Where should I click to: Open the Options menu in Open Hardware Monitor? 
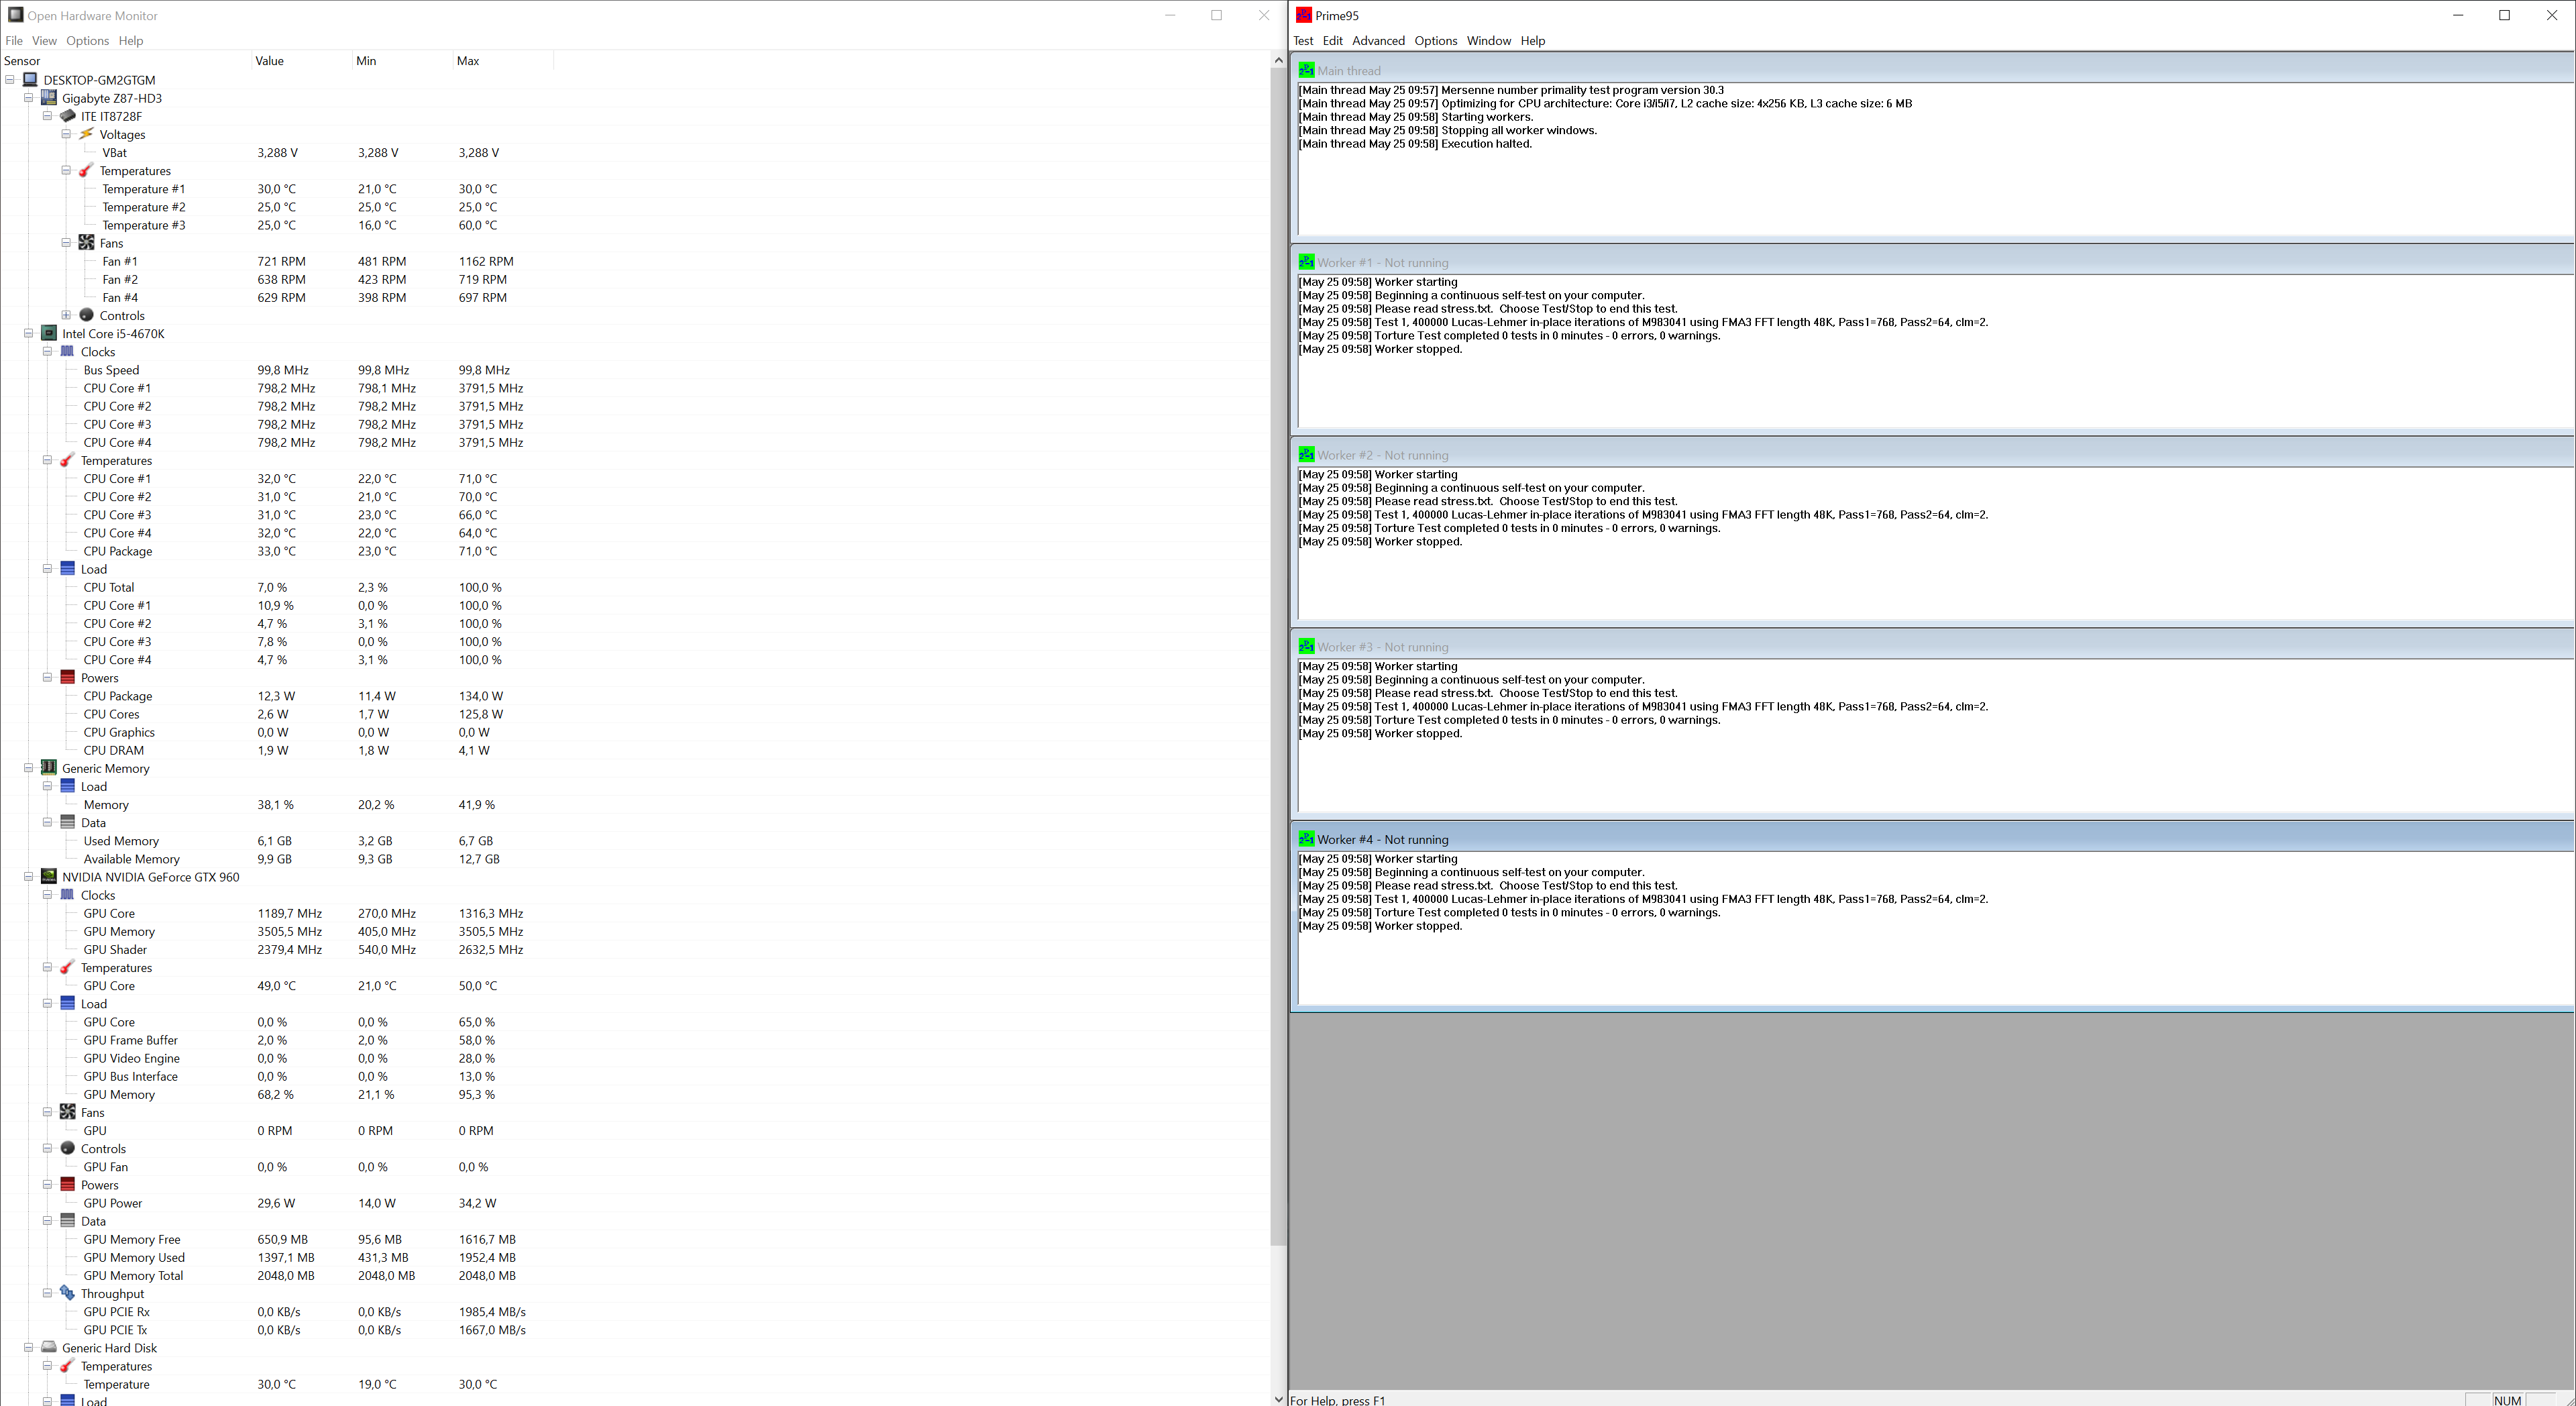point(87,41)
